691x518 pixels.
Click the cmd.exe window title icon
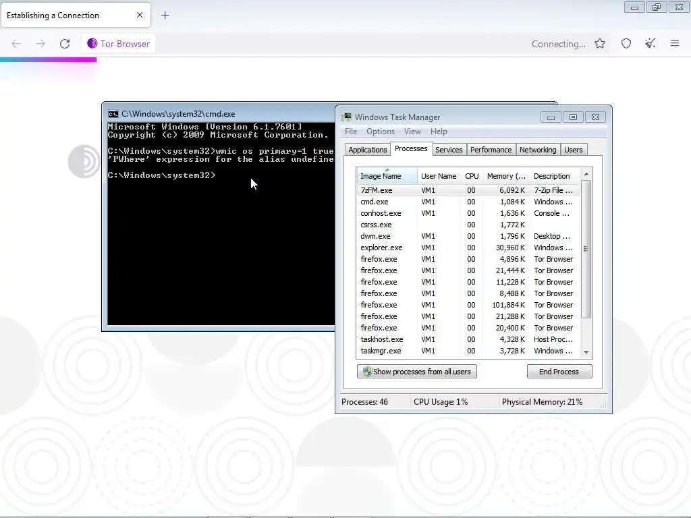click(x=113, y=114)
